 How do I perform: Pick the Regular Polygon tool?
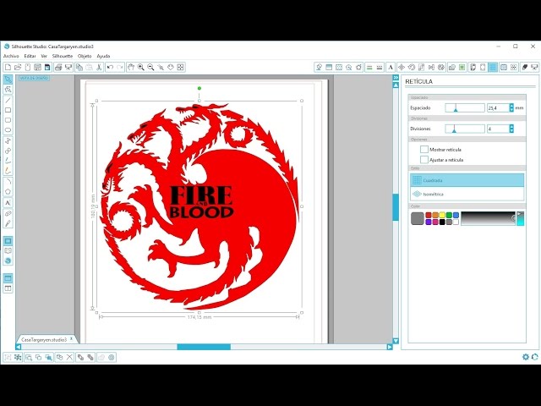click(8, 192)
